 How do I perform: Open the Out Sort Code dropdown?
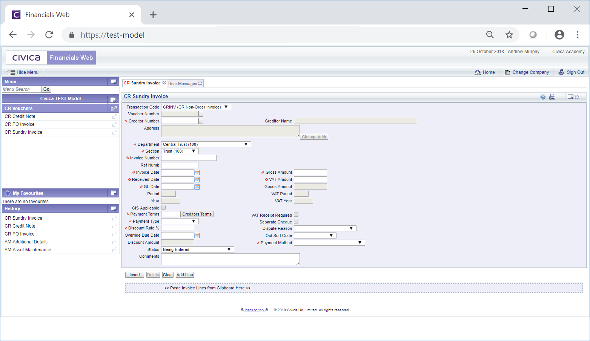pos(315,235)
